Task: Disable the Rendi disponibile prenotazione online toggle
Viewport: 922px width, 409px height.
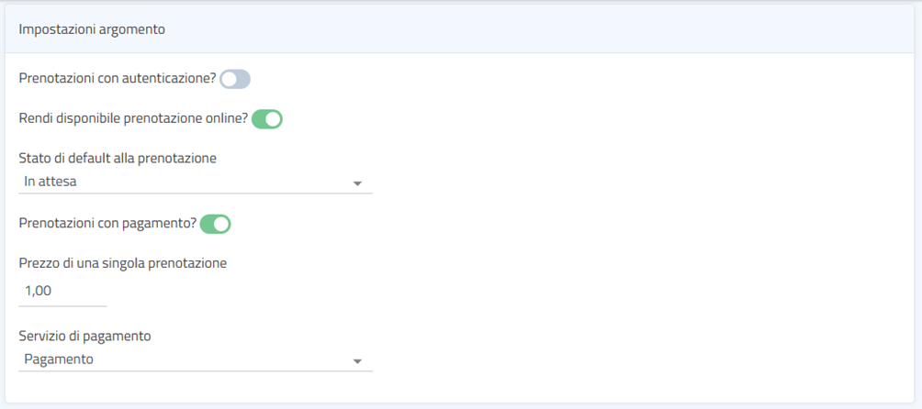Action: click(x=267, y=119)
